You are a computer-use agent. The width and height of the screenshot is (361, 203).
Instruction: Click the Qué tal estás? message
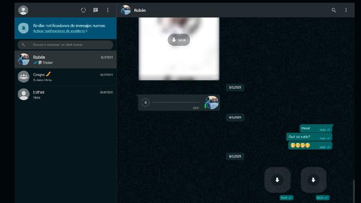pos(309,137)
